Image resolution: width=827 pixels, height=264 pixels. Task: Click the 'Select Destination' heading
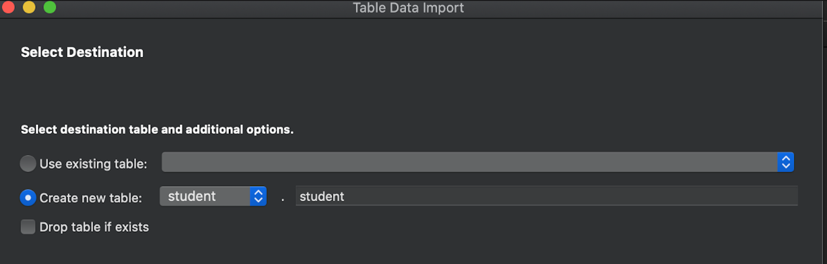point(82,52)
